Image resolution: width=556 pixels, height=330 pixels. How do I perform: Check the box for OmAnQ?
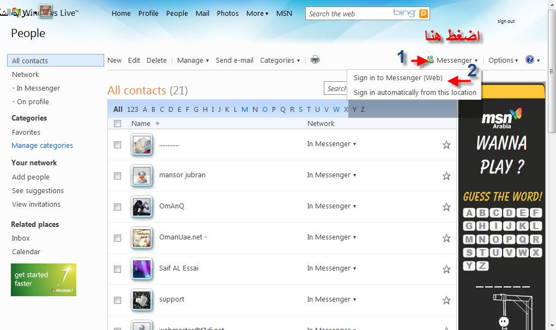[117, 207]
